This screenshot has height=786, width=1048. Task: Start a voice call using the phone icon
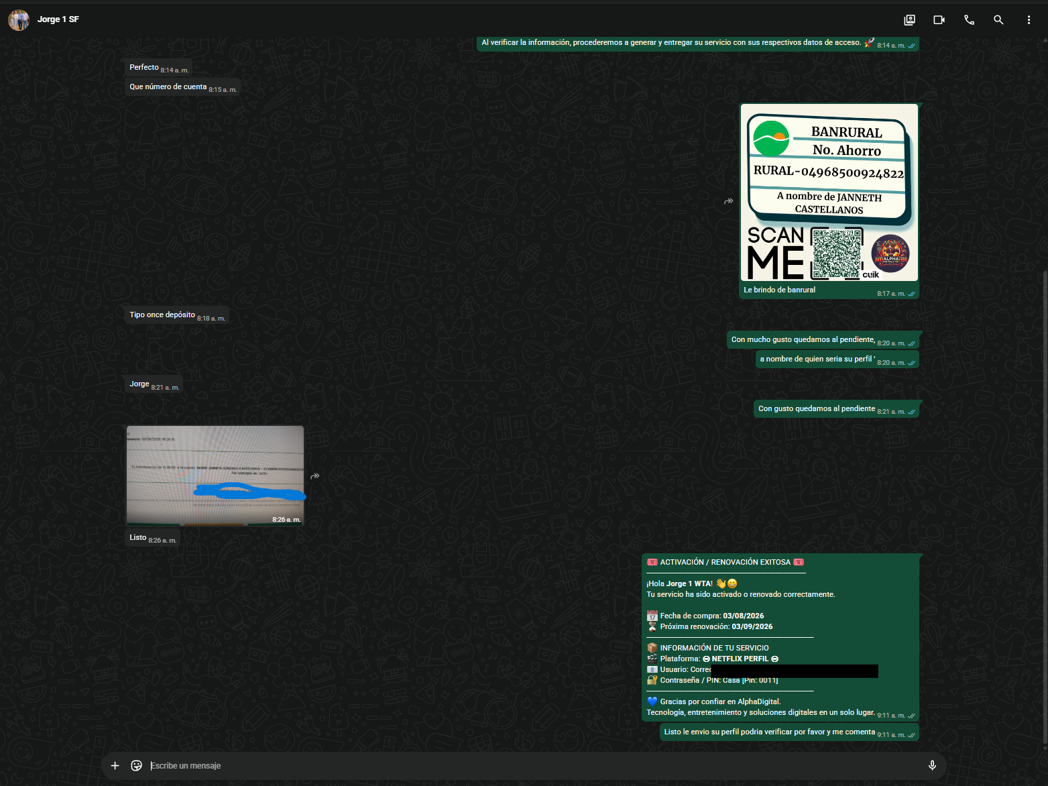coord(969,20)
